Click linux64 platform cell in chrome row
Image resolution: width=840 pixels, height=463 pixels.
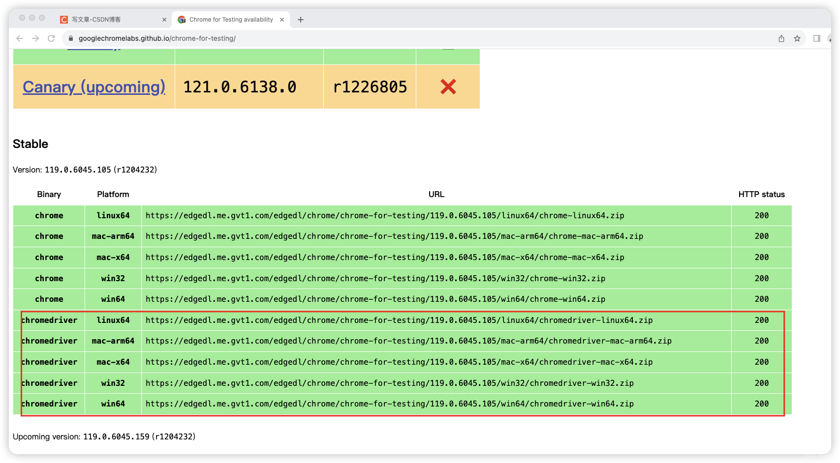113,216
